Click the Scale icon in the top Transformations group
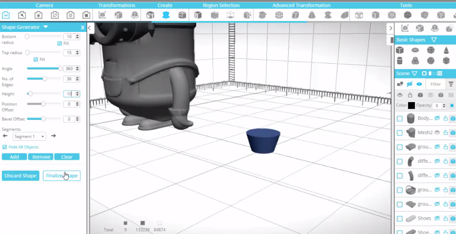Screen dimensions: 456x234 click(118, 15)
